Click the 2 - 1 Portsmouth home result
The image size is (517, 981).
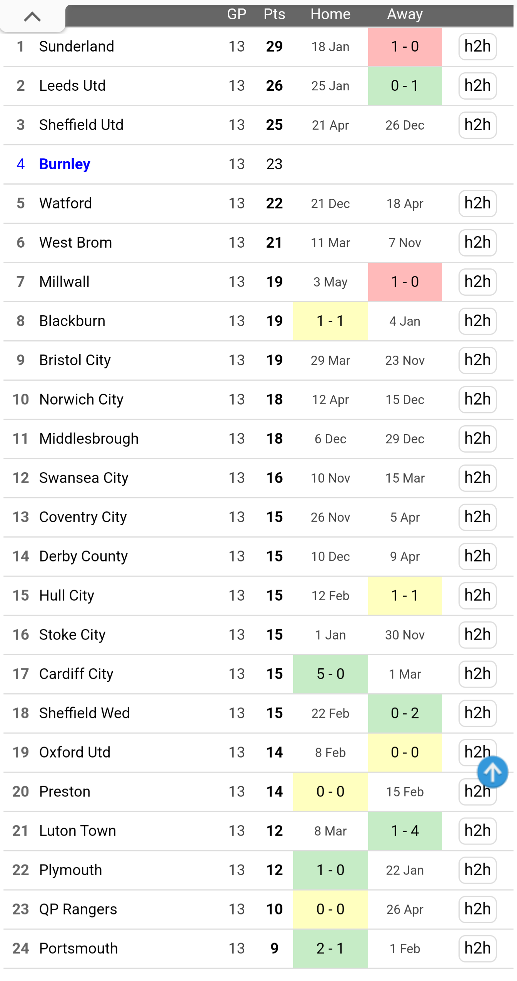[x=330, y=949]
